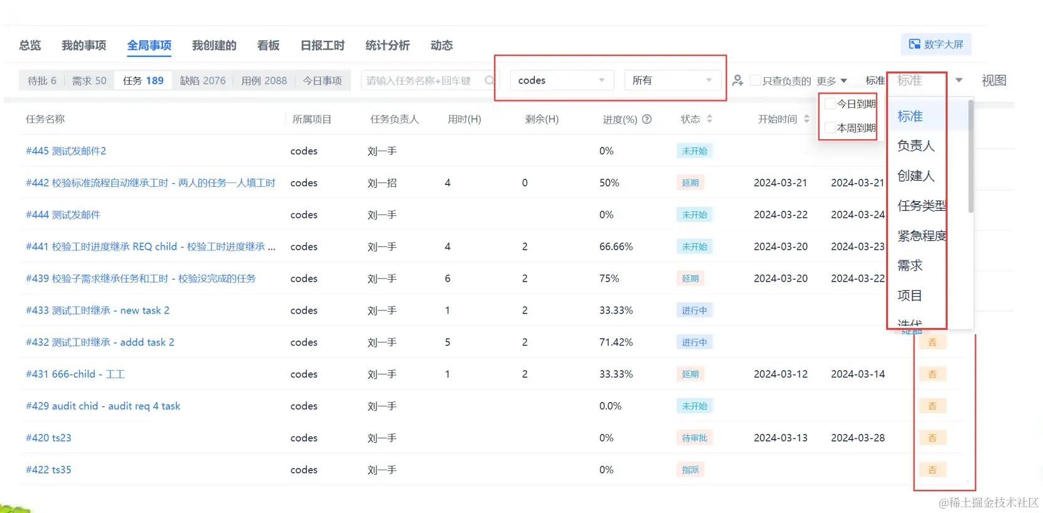Image resolution: width=1043 pixels, height=513 pixels.
Task: Check the 今日到期 checkbox
Action: pos(830,103)
